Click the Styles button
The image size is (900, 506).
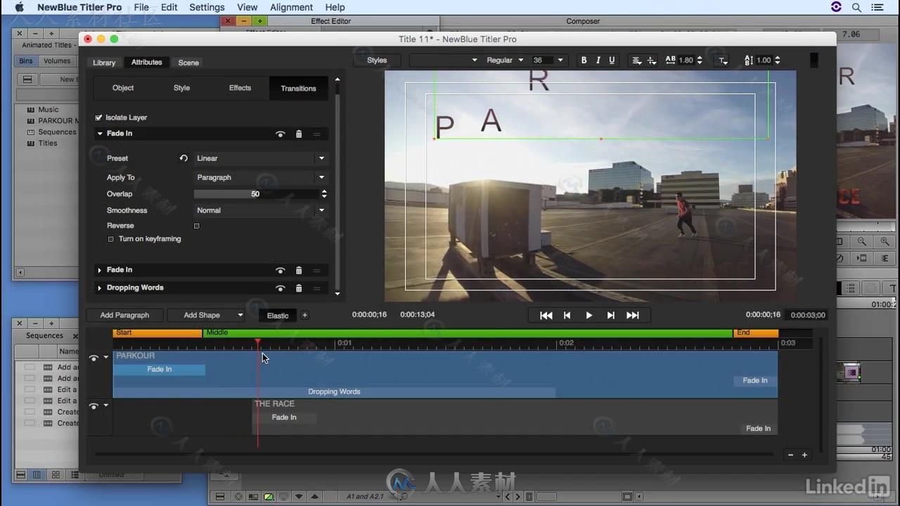pyautogui.click(x=377, y=60)
